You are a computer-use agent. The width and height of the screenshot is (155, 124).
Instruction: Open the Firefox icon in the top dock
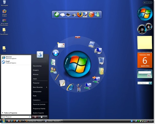[80, 14]
